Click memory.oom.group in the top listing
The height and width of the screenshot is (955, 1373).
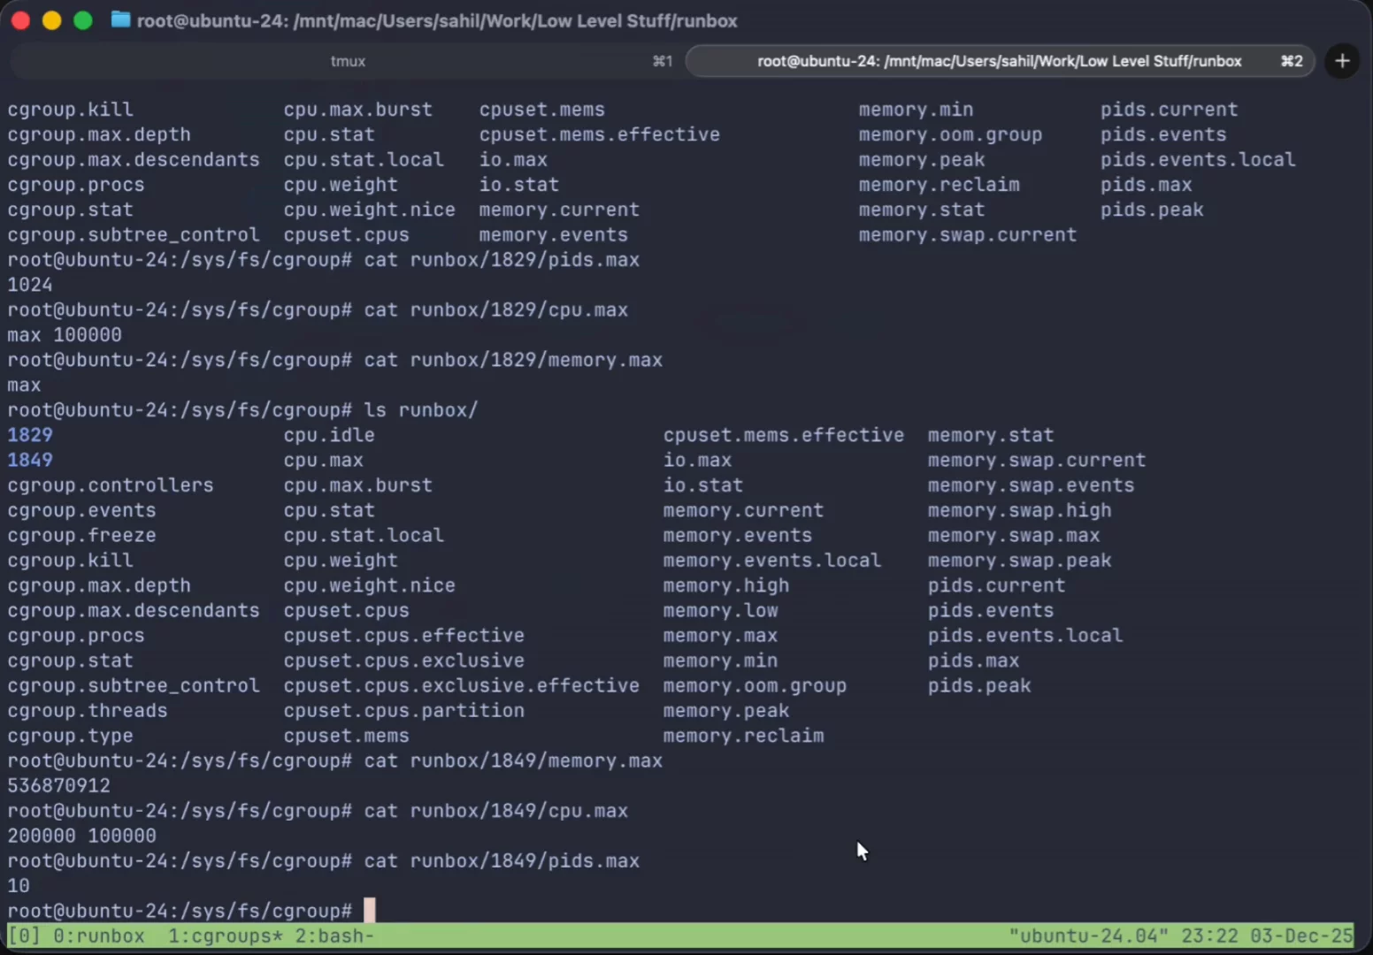click(x=950, y=134)
